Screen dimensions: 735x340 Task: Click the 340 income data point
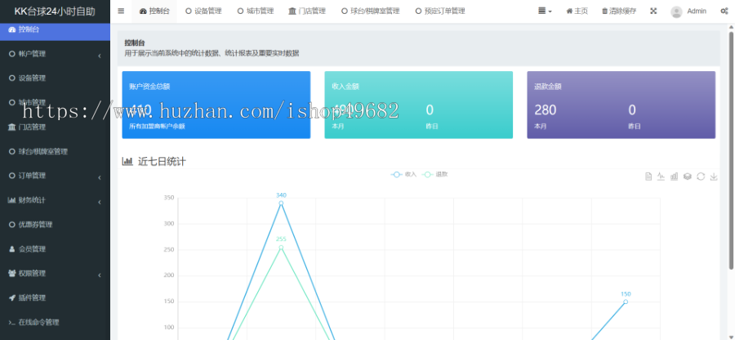[x=281, y=203]
